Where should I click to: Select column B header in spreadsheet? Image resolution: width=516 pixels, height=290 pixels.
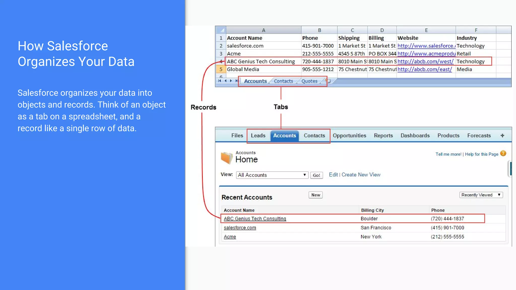click(319, 30)
